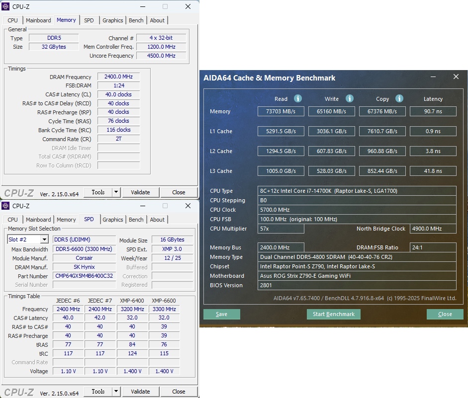
Task: Minimize the bottom CPU-Z SPD window
Action: [x=143, y=206]
